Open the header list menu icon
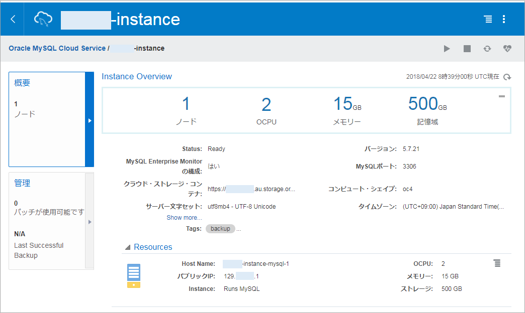The width and height of the screenshot is (525, 313). 488,19
